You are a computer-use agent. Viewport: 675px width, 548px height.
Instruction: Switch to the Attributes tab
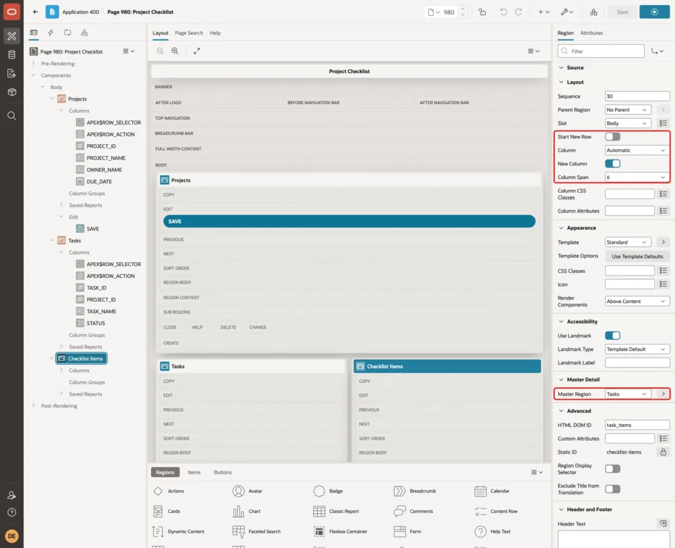(591, 33)
